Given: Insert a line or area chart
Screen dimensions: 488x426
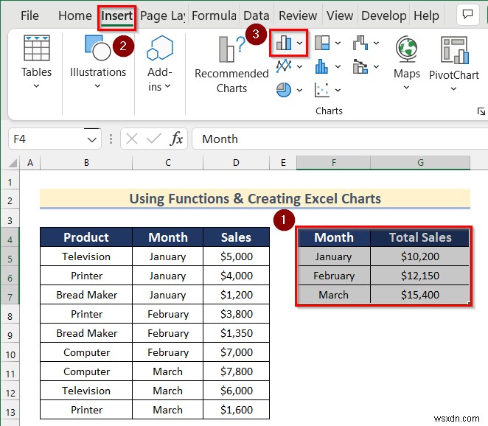Looking at the screenshot, I should (284, 66).
